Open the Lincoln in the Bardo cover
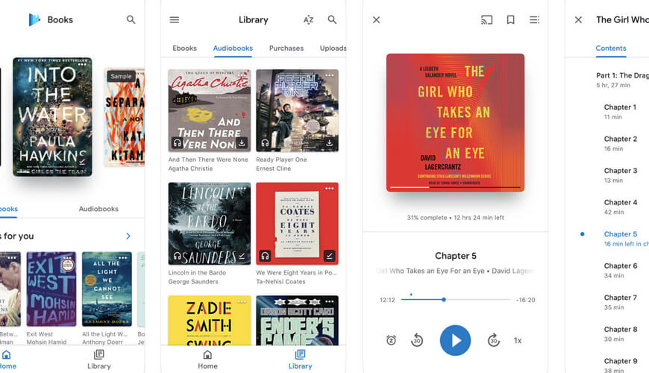Screen dimensions: 649x373 [210, 224]
